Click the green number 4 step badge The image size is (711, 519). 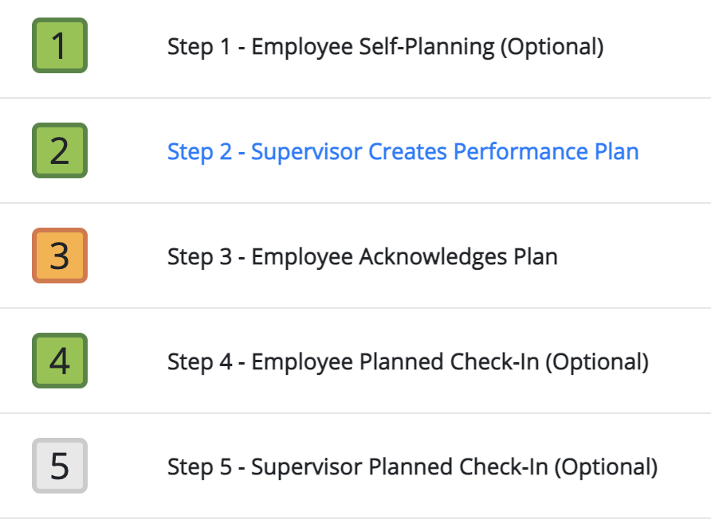click(60, 361)
